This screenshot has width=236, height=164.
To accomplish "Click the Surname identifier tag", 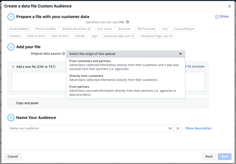I will click(x=124, y=29).
